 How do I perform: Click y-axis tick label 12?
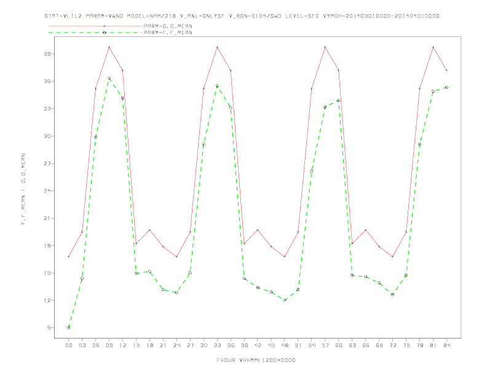(x=47, y=300)
